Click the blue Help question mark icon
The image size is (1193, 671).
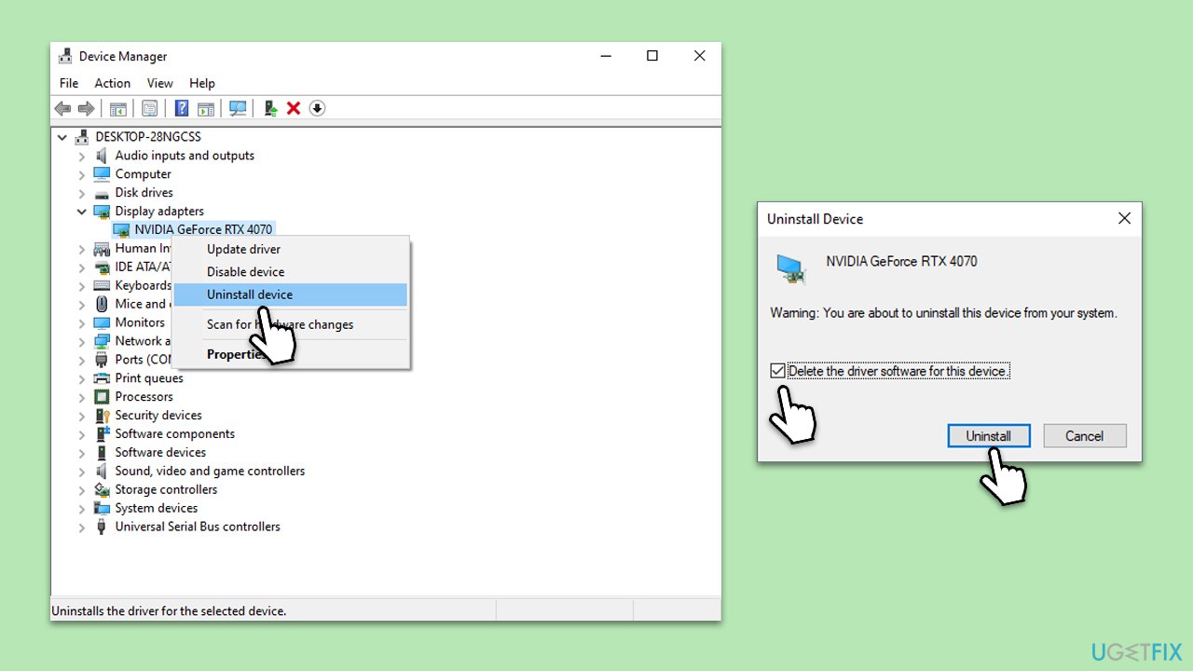pyautogui.click(x=182, y=108)
